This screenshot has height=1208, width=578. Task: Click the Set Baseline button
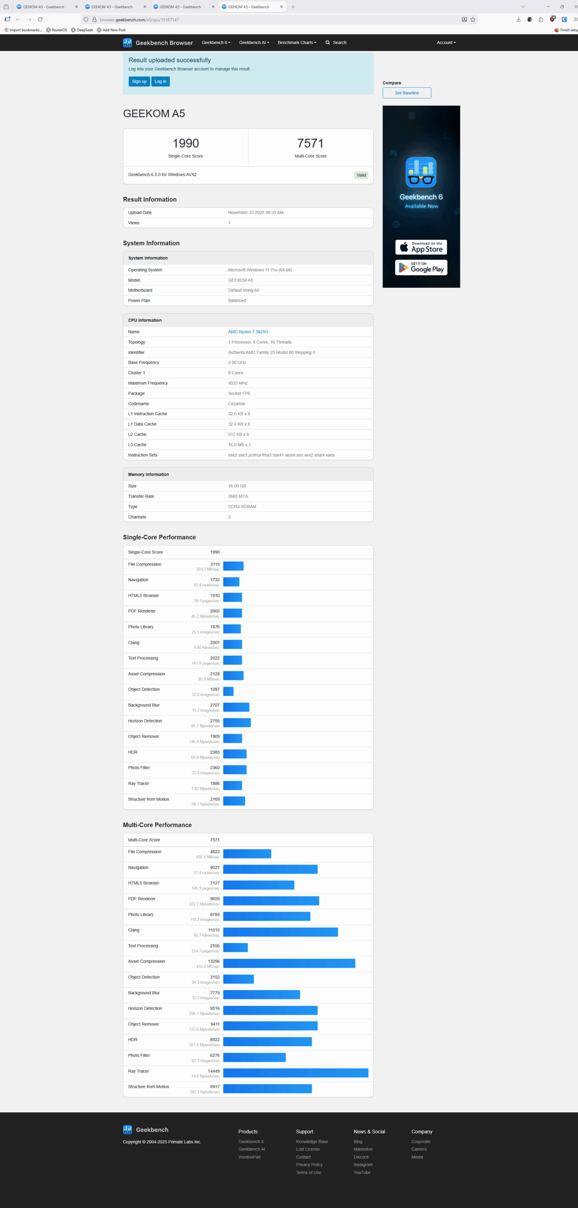[x=407, y=93]
